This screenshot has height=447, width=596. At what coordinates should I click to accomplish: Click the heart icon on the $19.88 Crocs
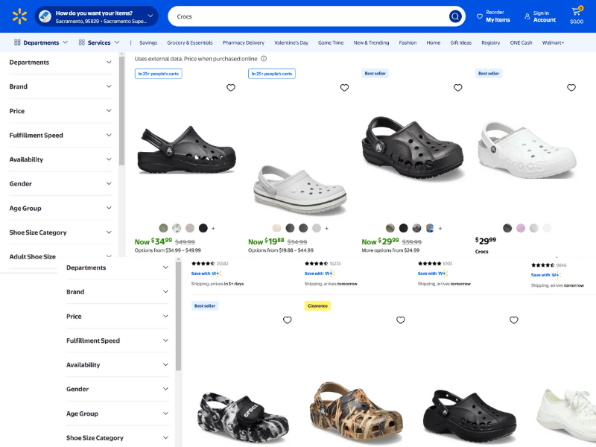coord(344,87)
